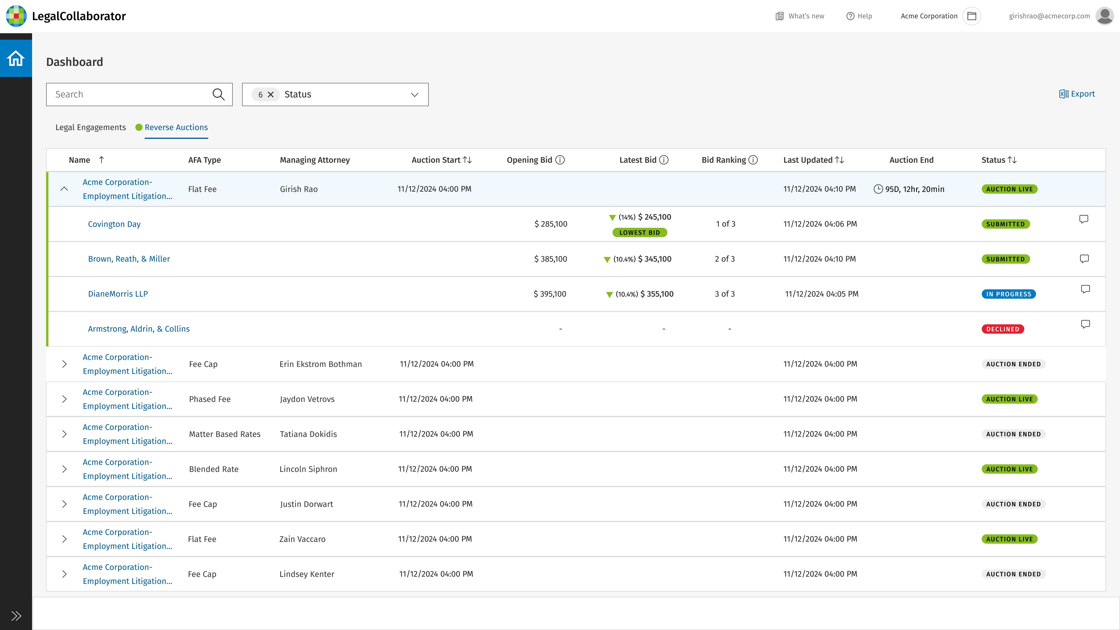
Task: Expand the Zain Vaccaro auction row
Action: point(64,539)
